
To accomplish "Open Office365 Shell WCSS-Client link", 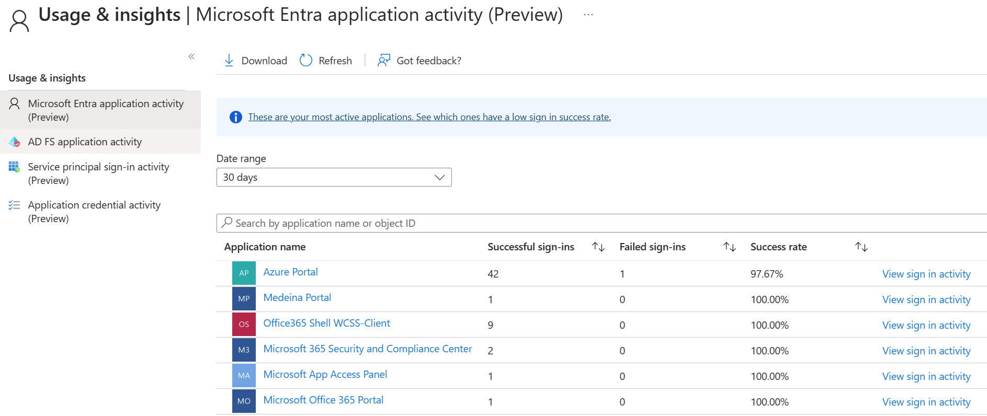I will coord(326,323).
